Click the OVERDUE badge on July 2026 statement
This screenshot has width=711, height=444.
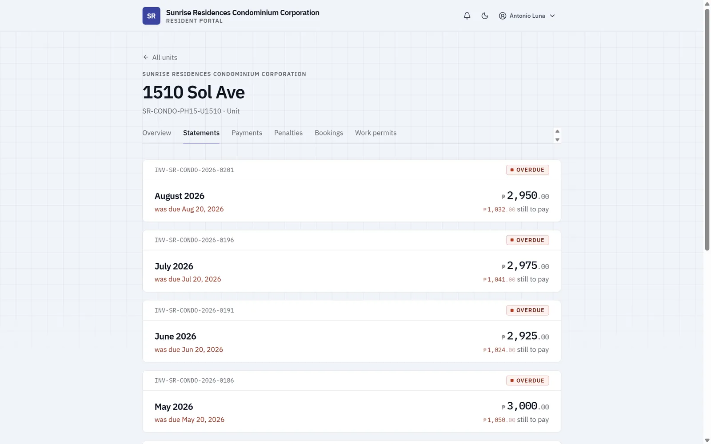point(527,240)
